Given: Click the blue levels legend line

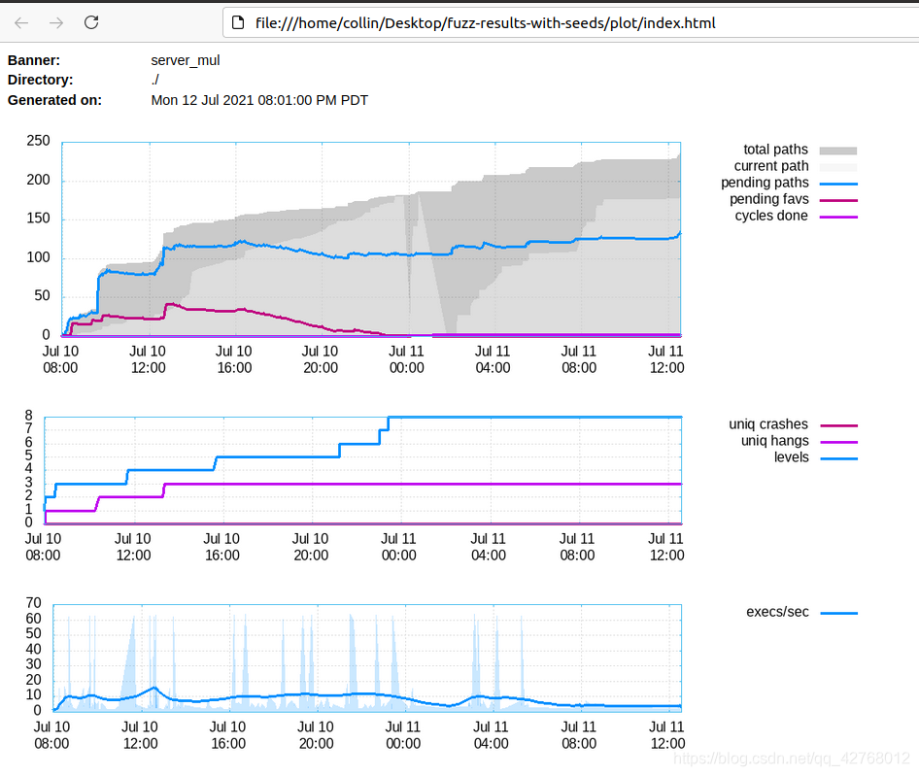Looking at the screenshot, I should point(838,458).
